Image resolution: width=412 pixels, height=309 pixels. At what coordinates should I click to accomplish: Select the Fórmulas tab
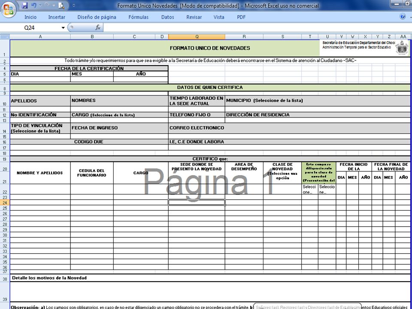[139, 17]
